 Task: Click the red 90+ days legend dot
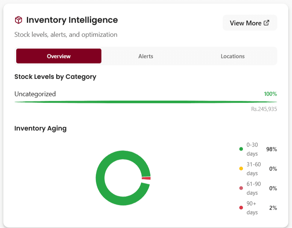pyautogui.click(x=241, y=208)
